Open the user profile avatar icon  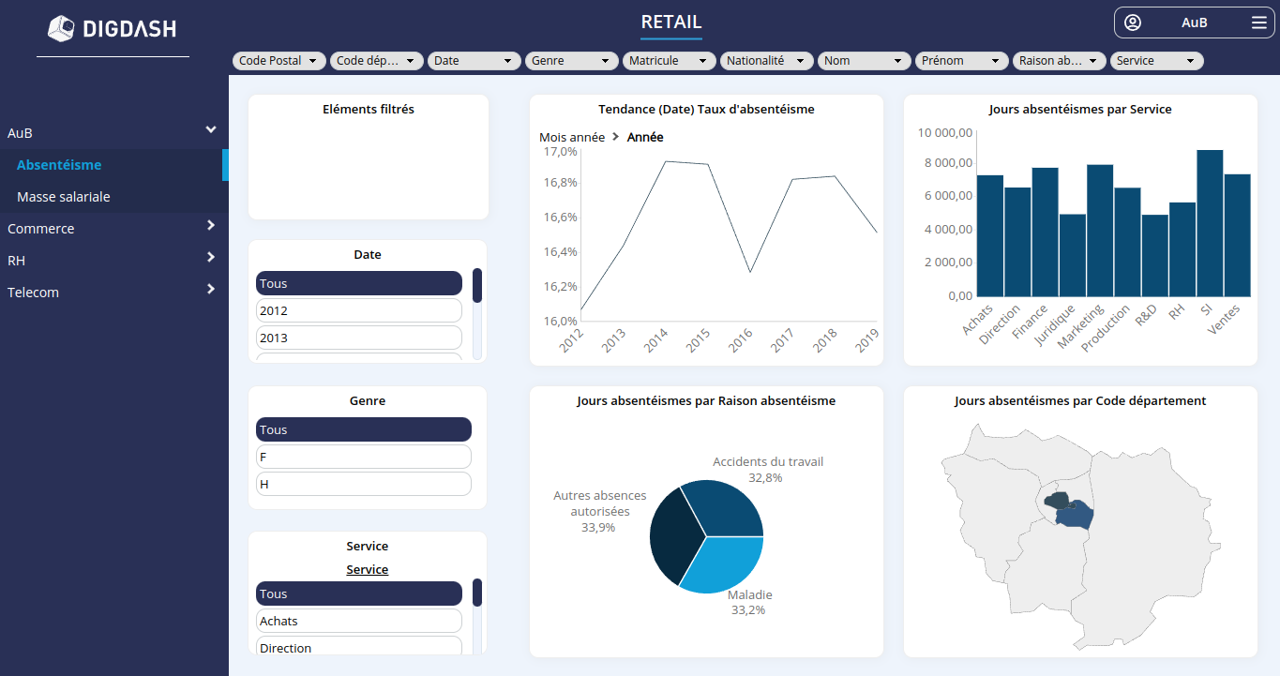(1135, 22)
